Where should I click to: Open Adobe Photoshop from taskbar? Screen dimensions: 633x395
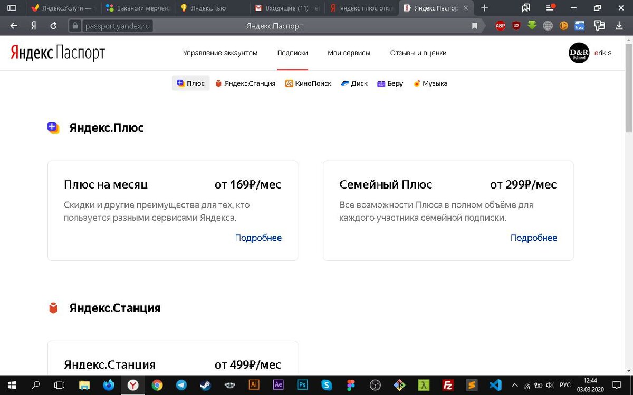coord(302,384)
